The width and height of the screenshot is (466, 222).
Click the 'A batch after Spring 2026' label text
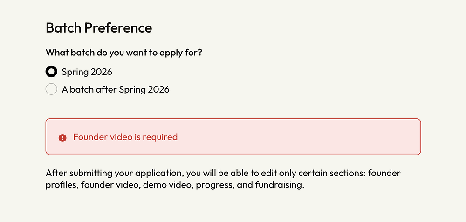click(x=116, y=89)
